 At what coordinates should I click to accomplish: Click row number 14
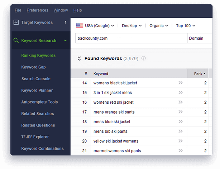click(x=85, y=83)
